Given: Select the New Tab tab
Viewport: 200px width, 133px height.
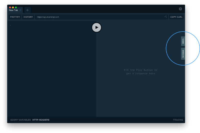Looking at the screenshot, I should tap(13, 10).
